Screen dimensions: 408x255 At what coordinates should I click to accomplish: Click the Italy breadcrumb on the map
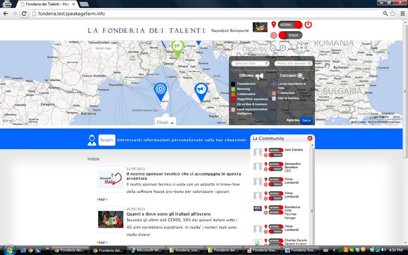[108, 48]
